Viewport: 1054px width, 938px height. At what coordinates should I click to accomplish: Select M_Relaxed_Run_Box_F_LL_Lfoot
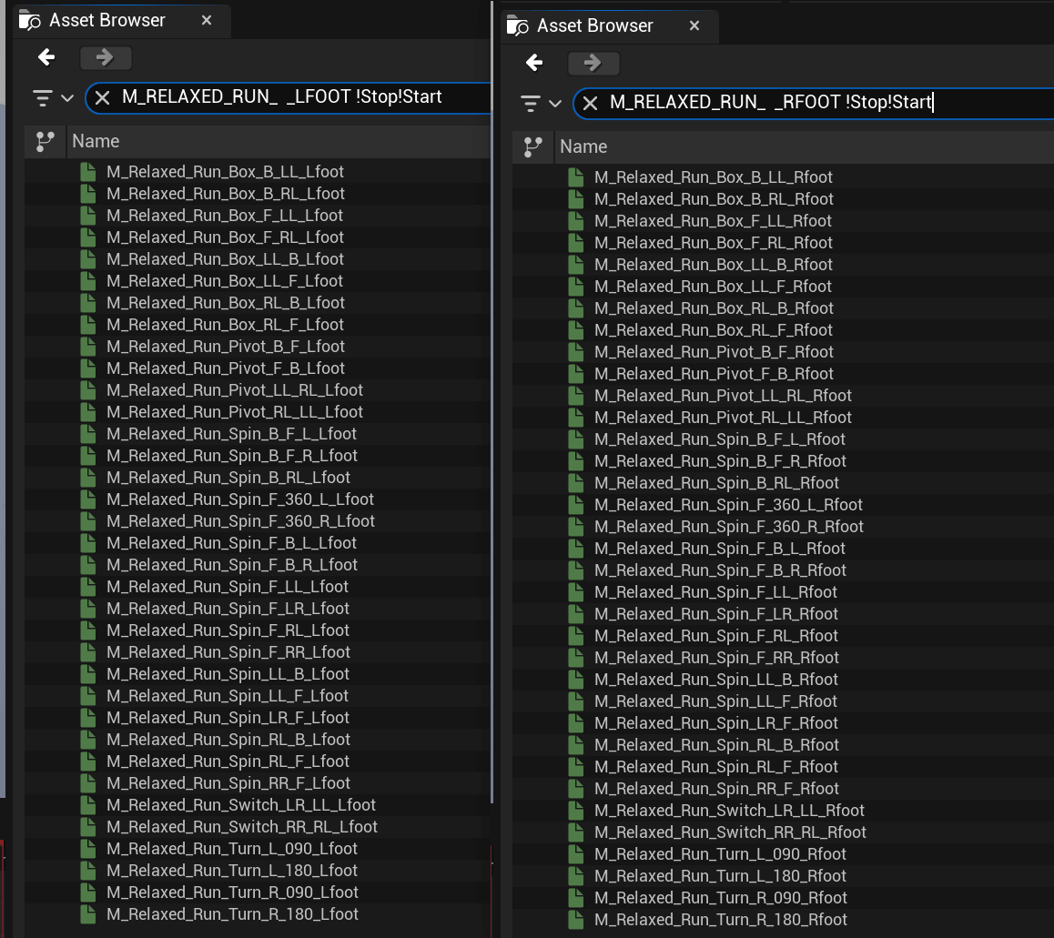click(x=225, y=216)
